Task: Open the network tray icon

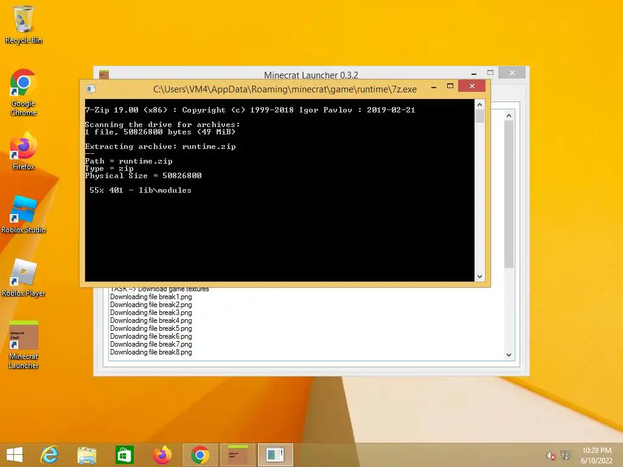Action: point(565,455)
